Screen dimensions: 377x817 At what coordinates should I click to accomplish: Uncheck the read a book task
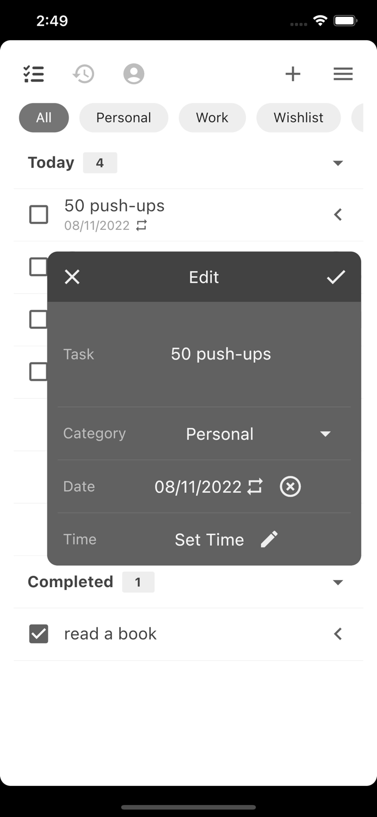point(39,633)
